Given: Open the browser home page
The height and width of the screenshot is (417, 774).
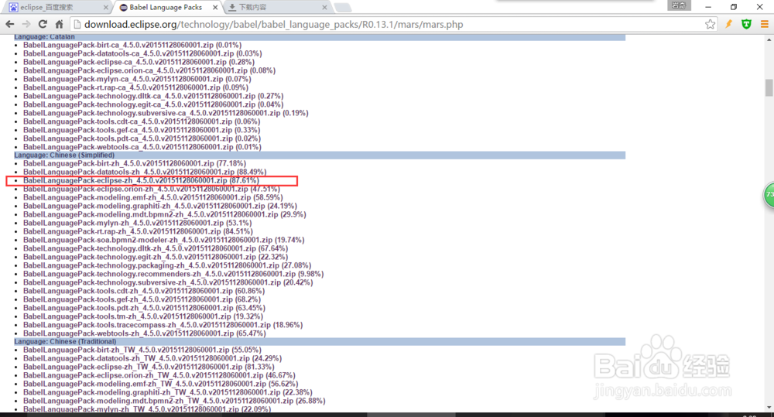Looking at the screenshot, I should click(x=60, y=24).
